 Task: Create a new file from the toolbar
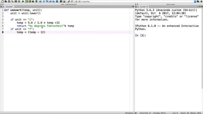[3, 1]
